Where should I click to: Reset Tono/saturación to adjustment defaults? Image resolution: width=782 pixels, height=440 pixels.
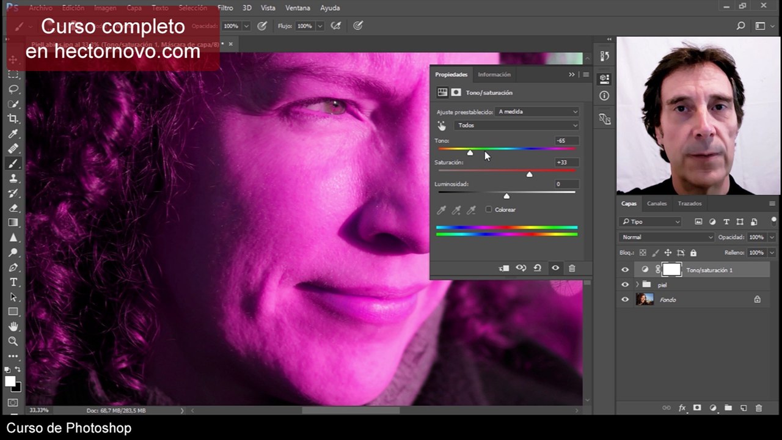click(x=538, y=268)
